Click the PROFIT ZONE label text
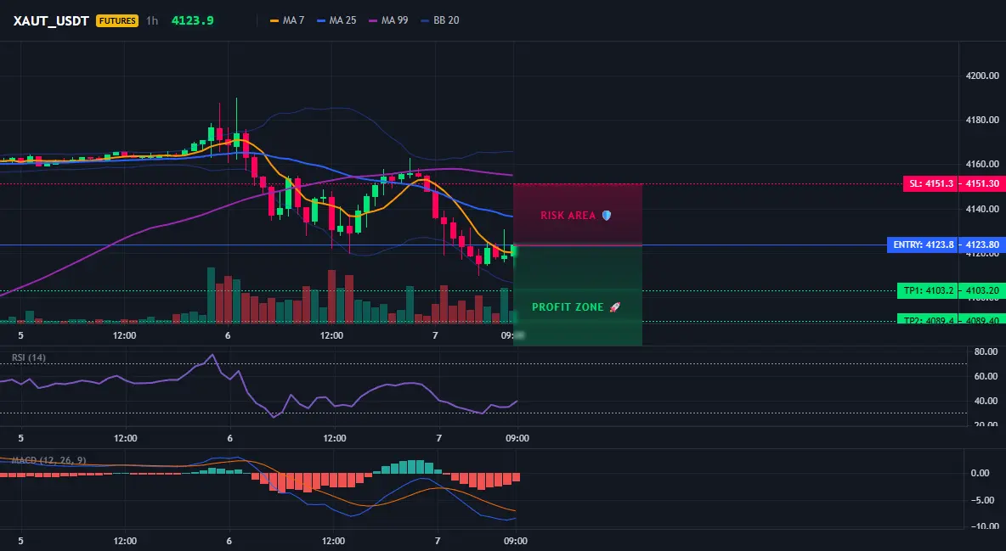This screenshot has height=551, width=1006. pyautogui.click(x=568, y=307)
